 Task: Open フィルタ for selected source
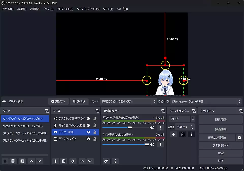[x=79, y=101]
